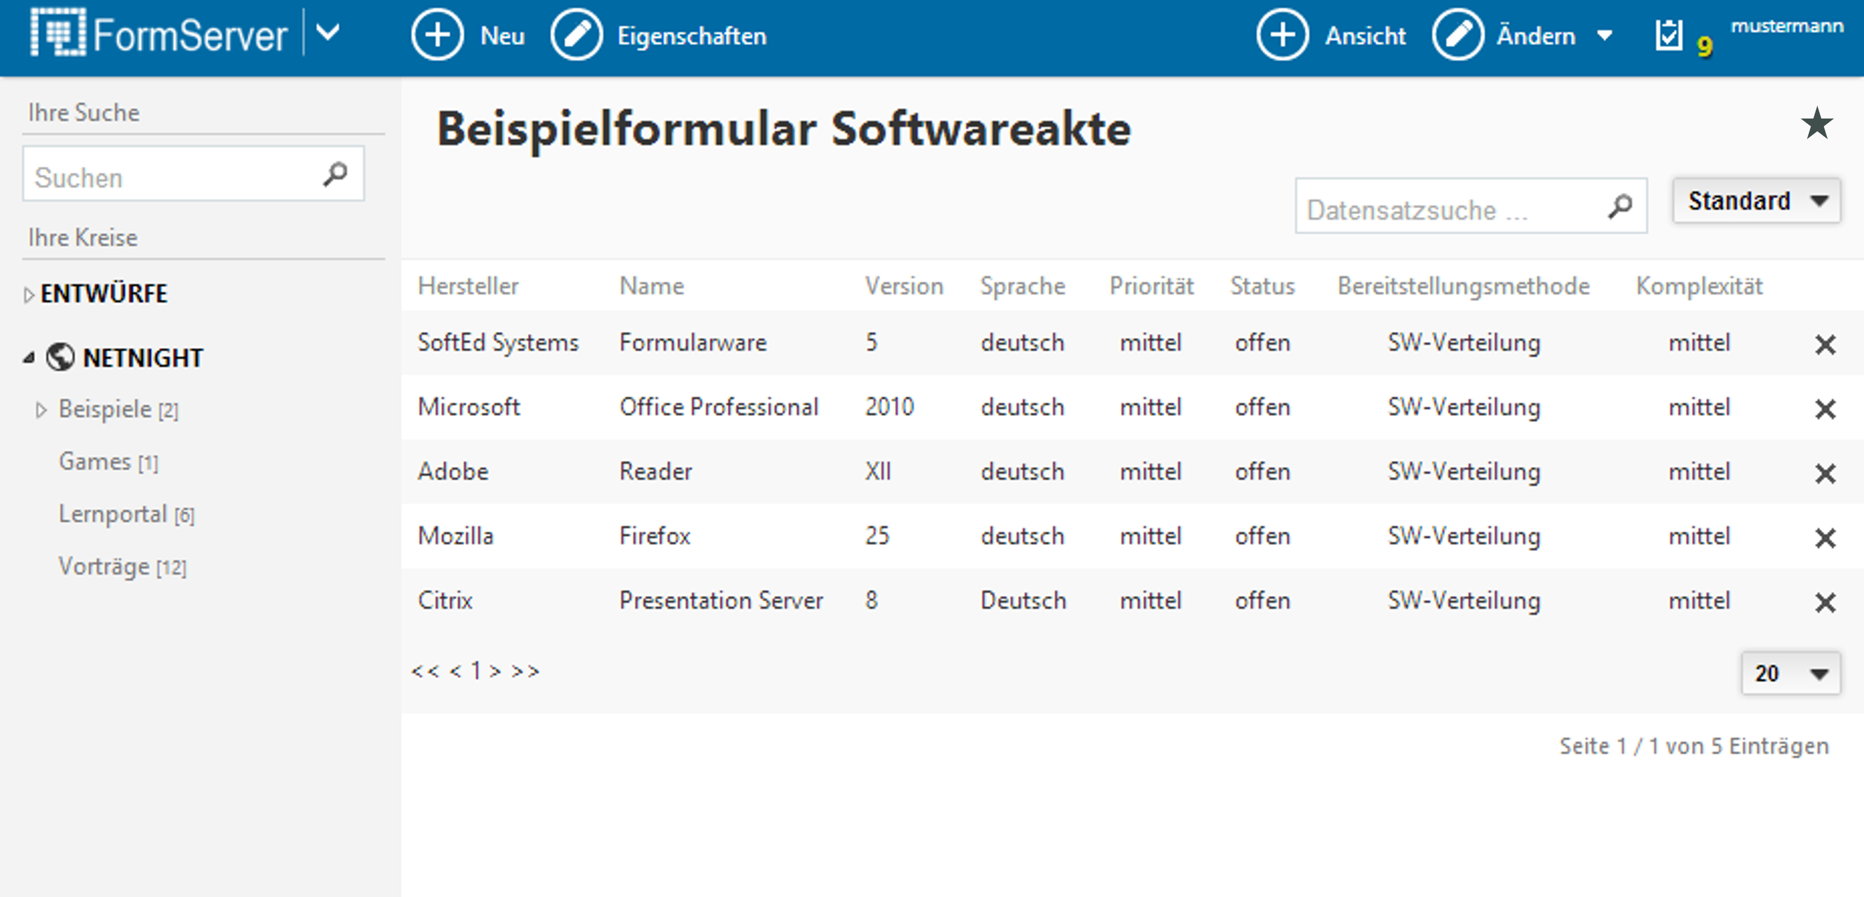Click the Firefox name cell
The width and height of the screenshot is (1864, 897).
pyautogui.click(x=655, y=535)
